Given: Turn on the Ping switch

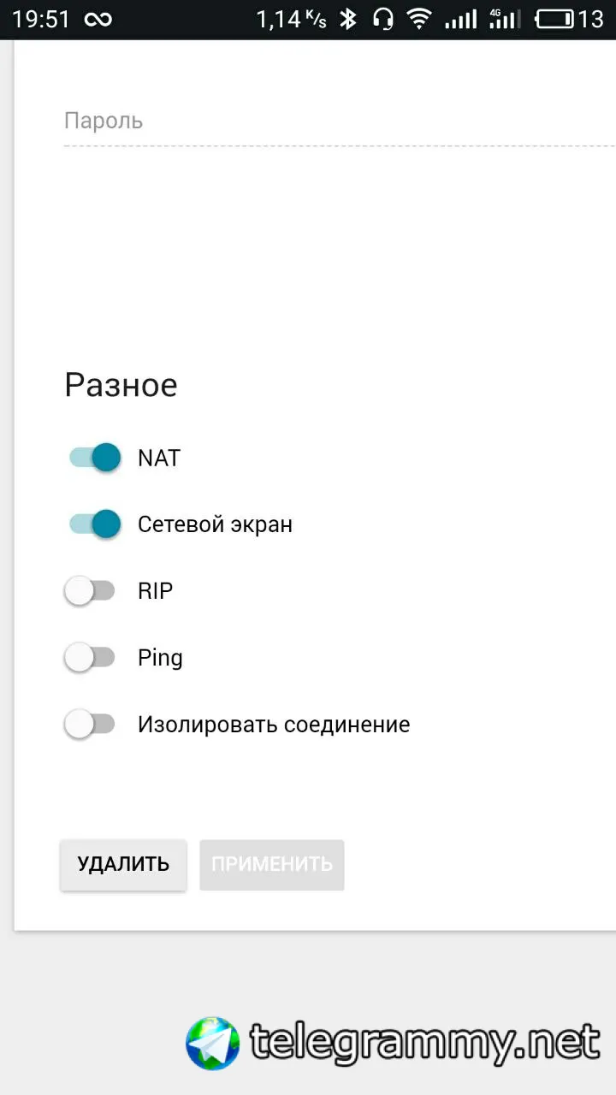Looking at the screenshot, I should click(90, 657).
